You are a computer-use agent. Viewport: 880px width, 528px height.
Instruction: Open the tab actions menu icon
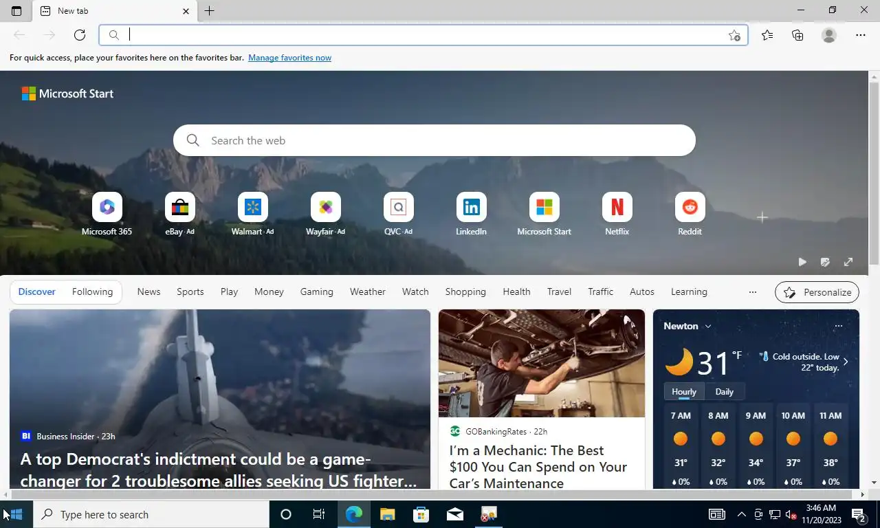[x=16, y=11]
